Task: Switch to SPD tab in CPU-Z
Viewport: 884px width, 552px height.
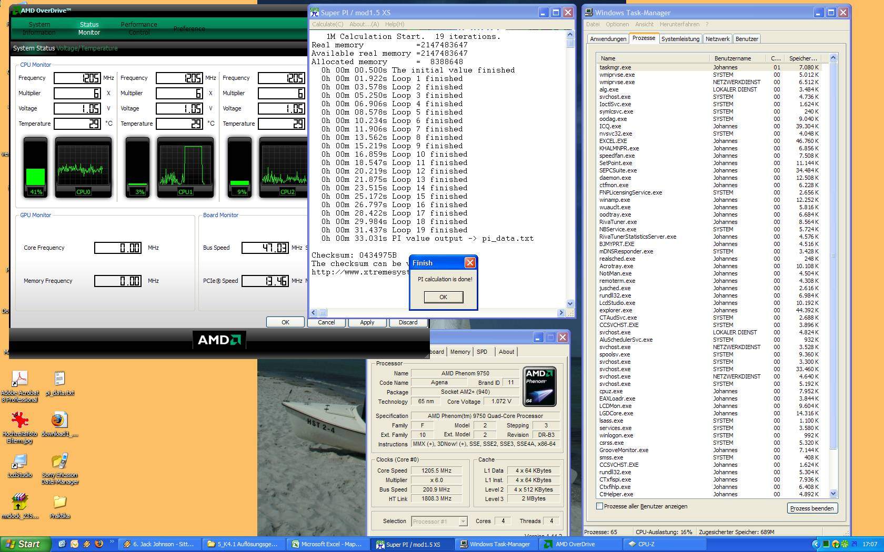Action: (x=482, y=352)
